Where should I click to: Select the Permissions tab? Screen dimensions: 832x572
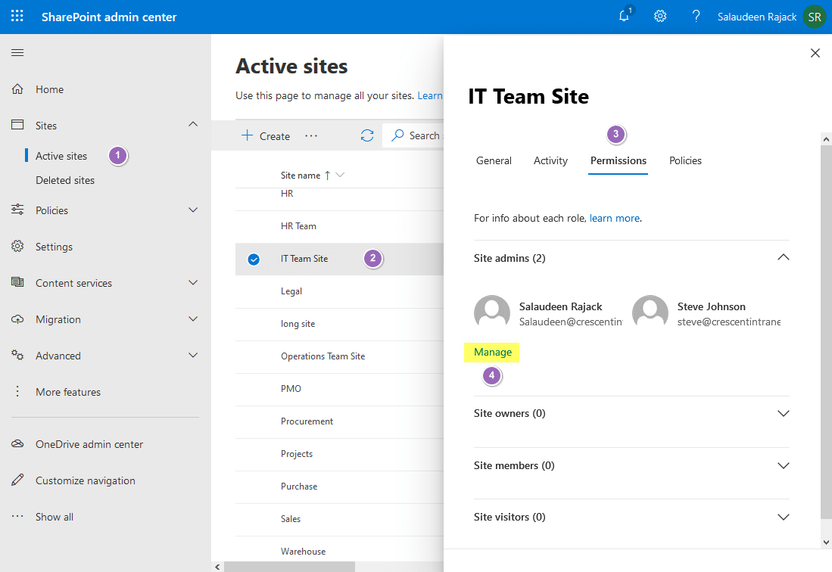pyautogui.click(x=619, y=160)
